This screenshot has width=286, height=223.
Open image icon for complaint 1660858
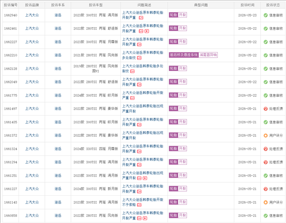139,218
